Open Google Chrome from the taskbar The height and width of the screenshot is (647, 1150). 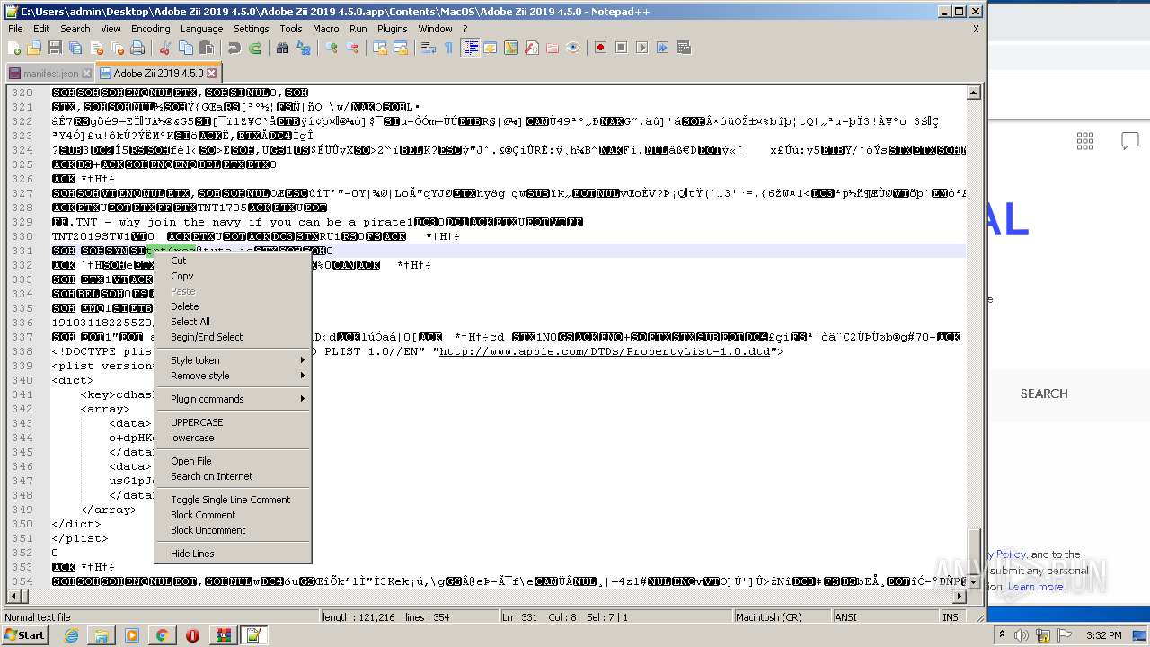162,635
